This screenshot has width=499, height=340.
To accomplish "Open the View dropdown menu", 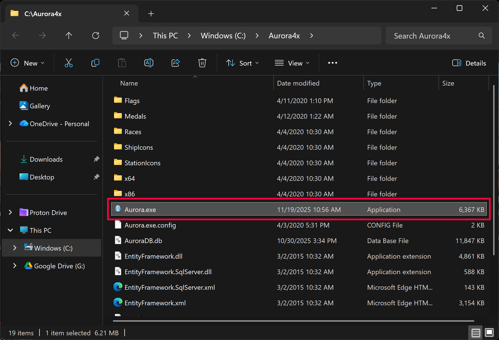I will tap(292, 63).
